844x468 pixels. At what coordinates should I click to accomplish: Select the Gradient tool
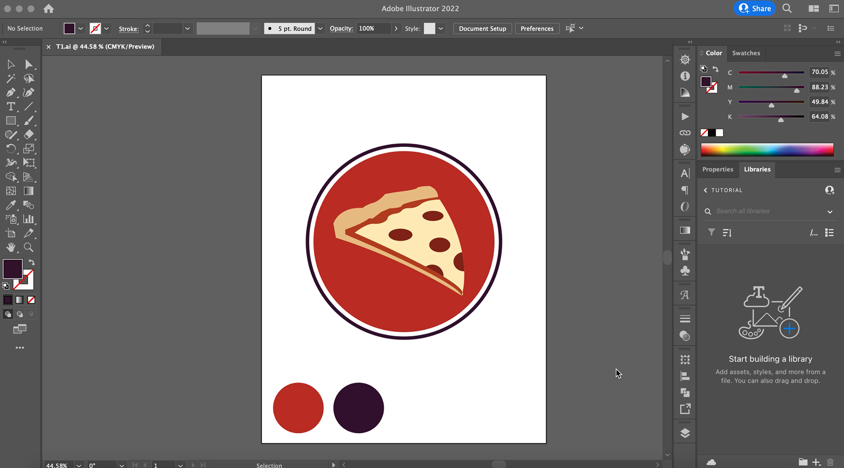pos(29,191)
